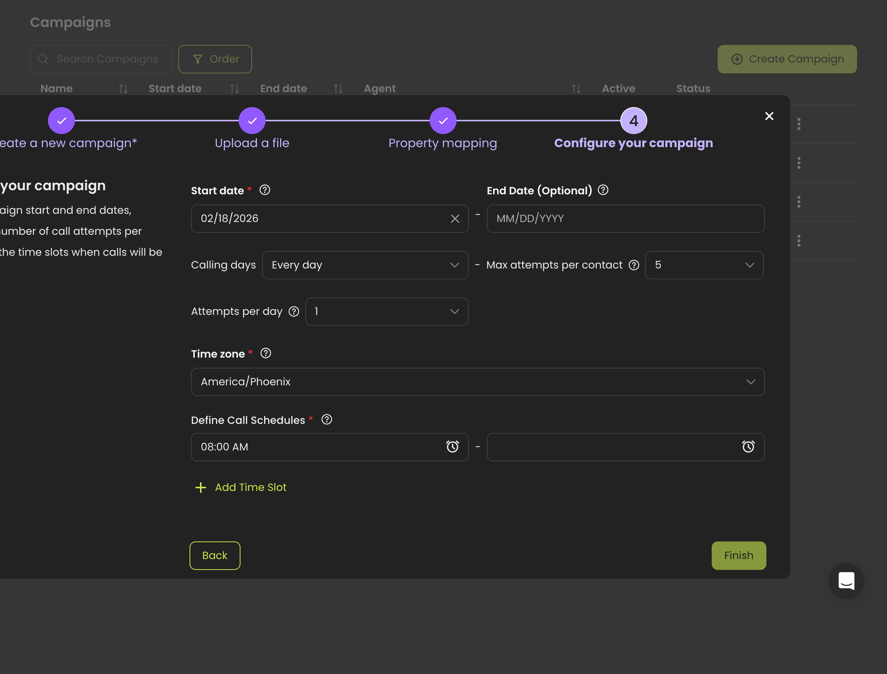Expand the Calling days dropdown
Viewport: 887px width, 674px height.
click(x=365, y=265)
